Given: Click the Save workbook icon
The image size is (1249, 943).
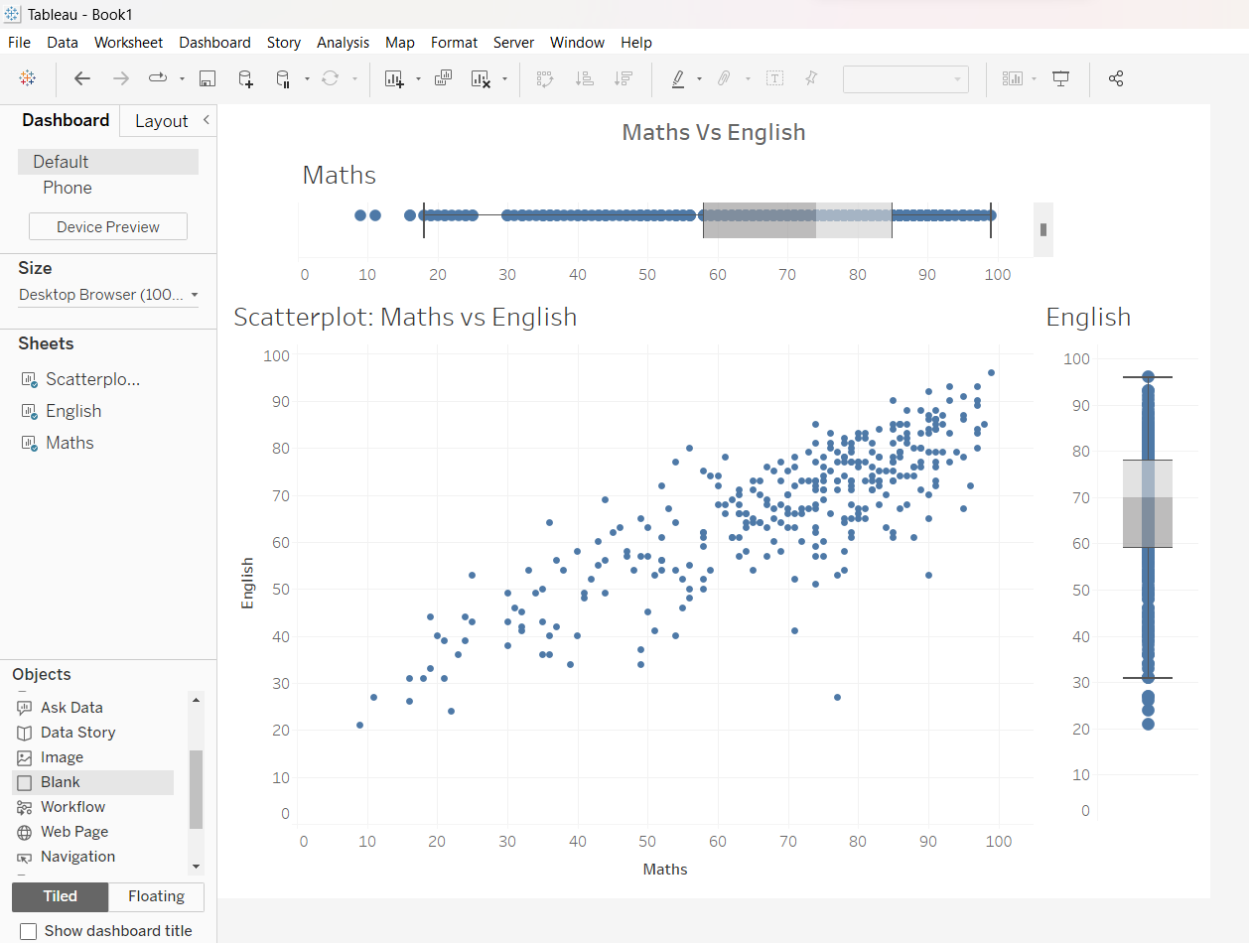Looking at the screenshot, I should [x=208, y=79].
